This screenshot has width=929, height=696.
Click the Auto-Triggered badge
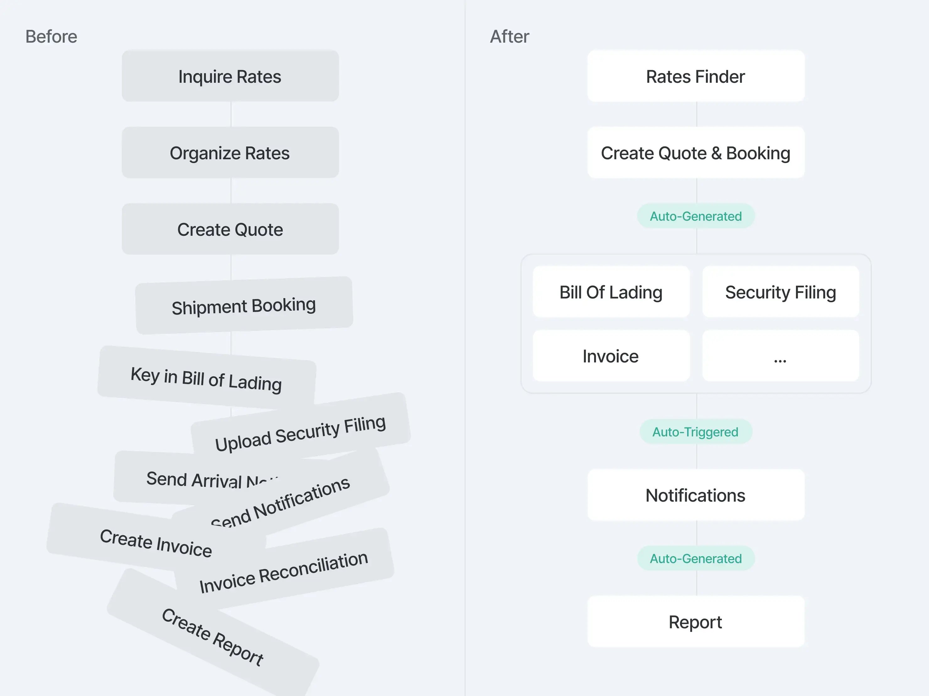695,432
